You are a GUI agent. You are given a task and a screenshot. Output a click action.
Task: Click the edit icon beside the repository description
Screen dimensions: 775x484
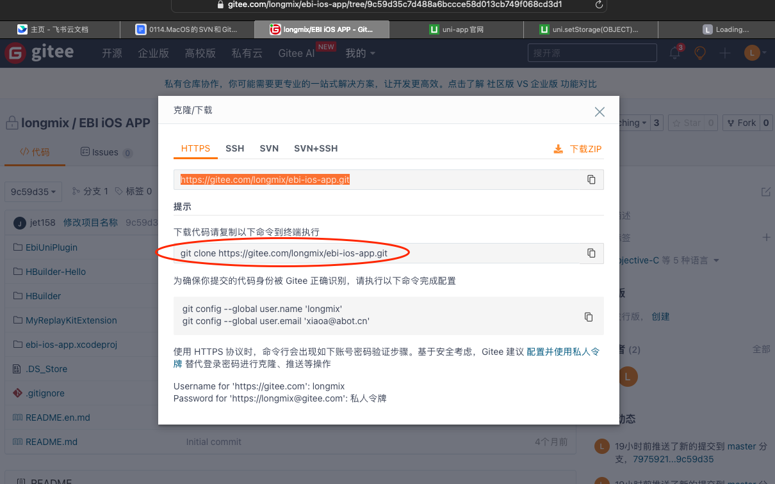[766, 192]
